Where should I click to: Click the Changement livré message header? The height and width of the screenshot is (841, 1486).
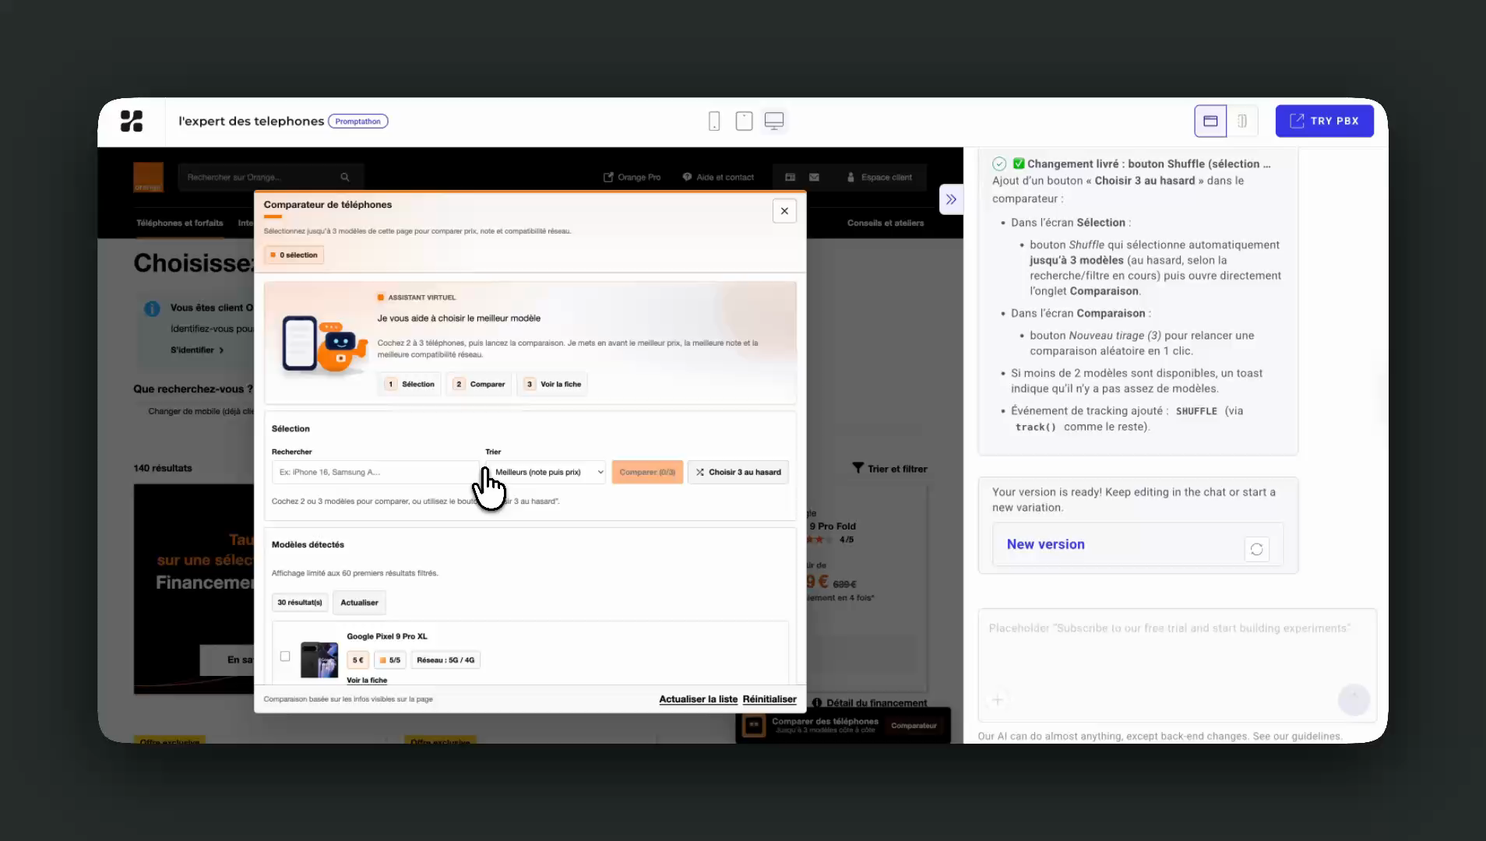pyautogui.click(x=1141, y=164)
